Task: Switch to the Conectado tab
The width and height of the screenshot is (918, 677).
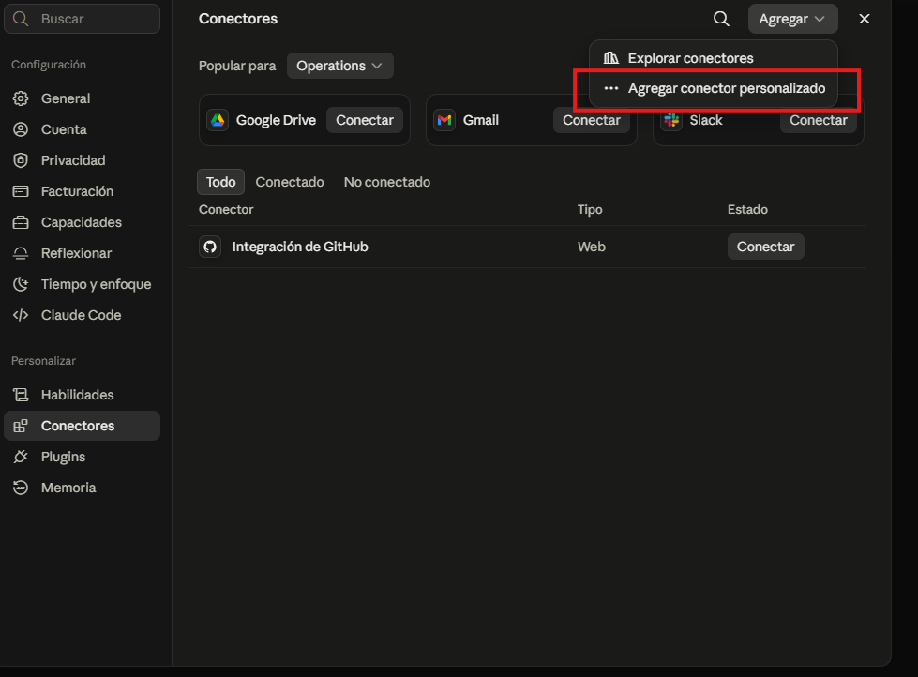Action: pos(289,182)
